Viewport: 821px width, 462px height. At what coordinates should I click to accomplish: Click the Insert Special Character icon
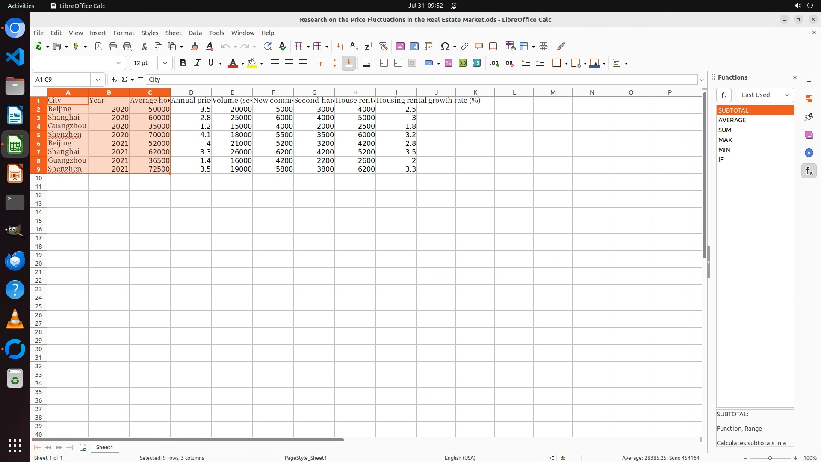pyautogui.click(x=445, y=46)
